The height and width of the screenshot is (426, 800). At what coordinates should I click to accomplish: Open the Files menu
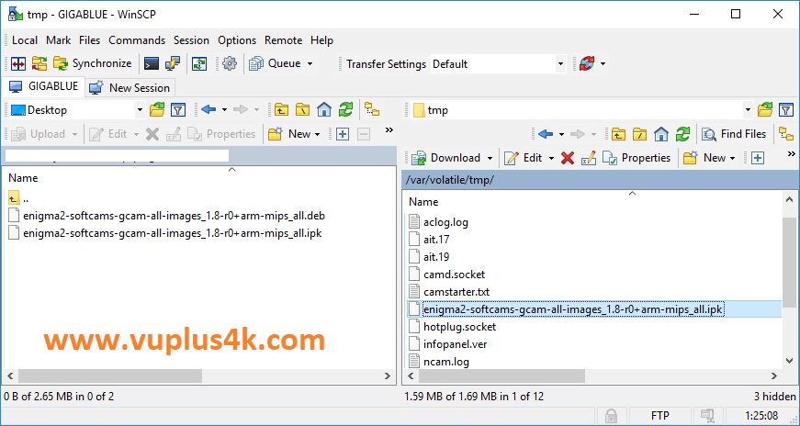[x=89, y=40]
